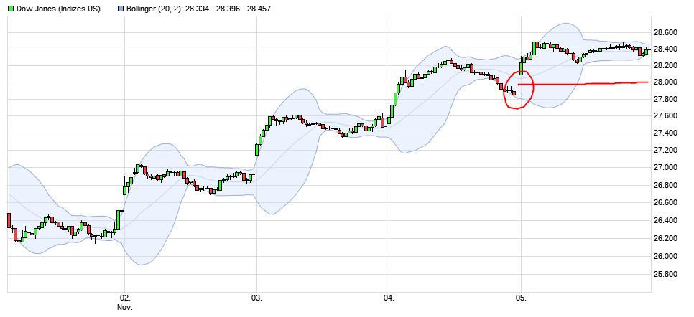Screen dimensions: 694x317
Task: Click the 05. date axis label
Action: [522, 298]
